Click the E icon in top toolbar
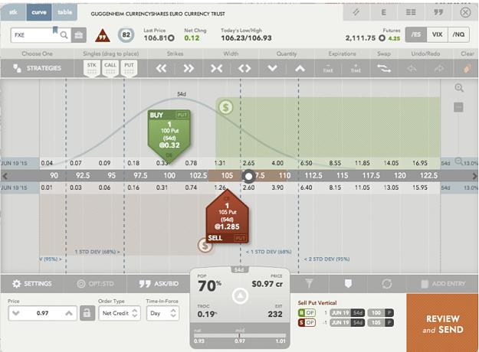This screenshot has width=479, height=352. (384, 12)
